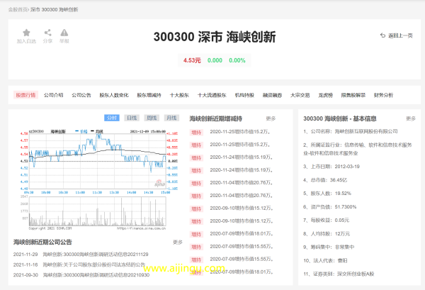Image resolution: width=425 pixels, height=290 pixels.
Task: Select the 分时 chart button
Action: (x=112, y=118)
